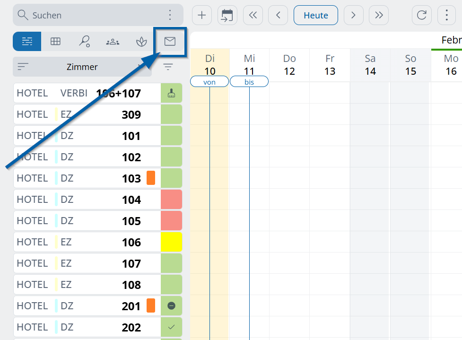The width and height of the screenshot is (462, 340).
Task: Open the lotus wellness view icon
Action: click(x=141, y=42)
